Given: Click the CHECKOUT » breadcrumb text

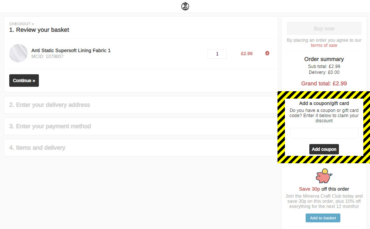Looking at the screenshot, I should (x=21, y=24).
